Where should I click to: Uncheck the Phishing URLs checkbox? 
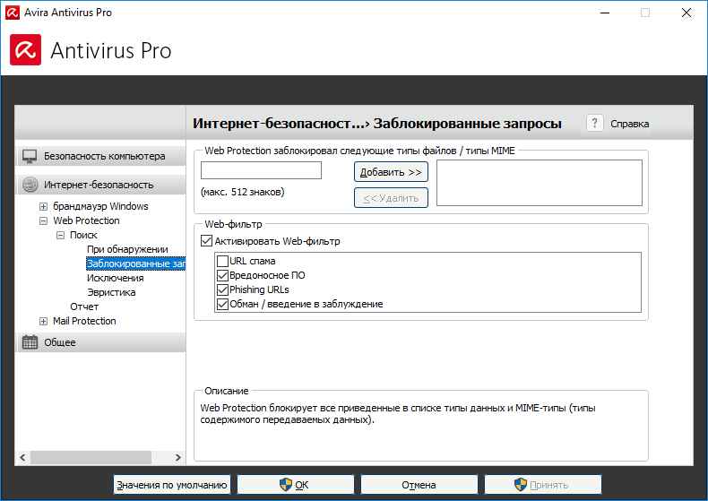(x=222, y=289)
